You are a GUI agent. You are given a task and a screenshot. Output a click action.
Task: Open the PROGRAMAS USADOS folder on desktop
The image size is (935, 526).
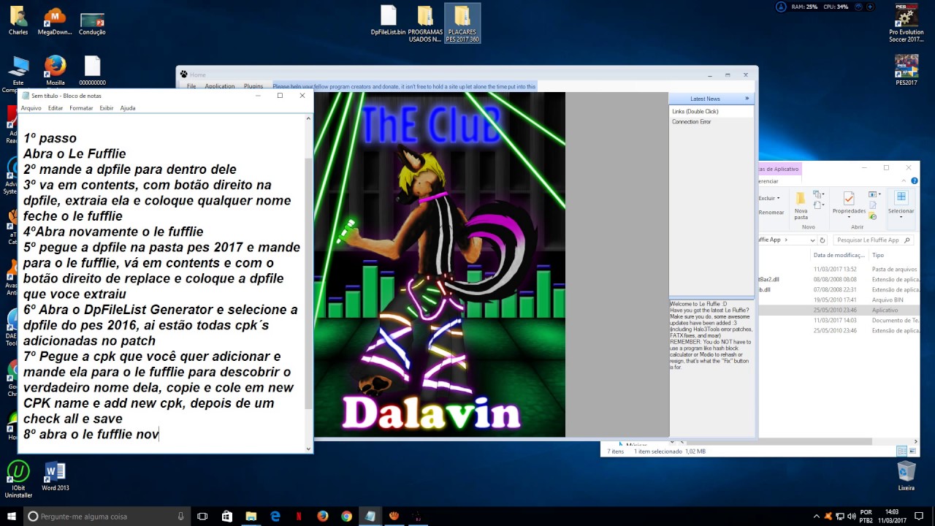[x=425, y=23]
